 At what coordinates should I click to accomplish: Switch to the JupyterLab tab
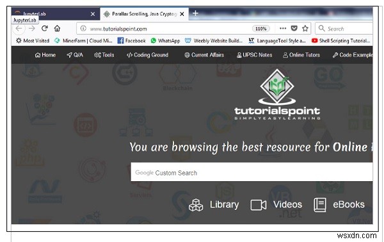(x=56, y=13)
